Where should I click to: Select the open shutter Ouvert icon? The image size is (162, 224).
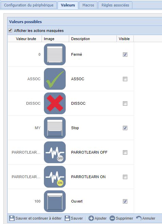(55, 201)
